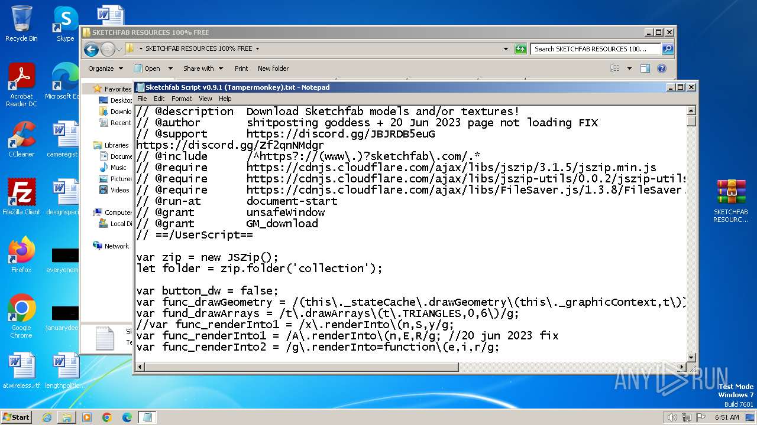The width and height of the screenshot is (757, 425).
Task: Open the Notepad Format menu
Action: tap(182, 99)
